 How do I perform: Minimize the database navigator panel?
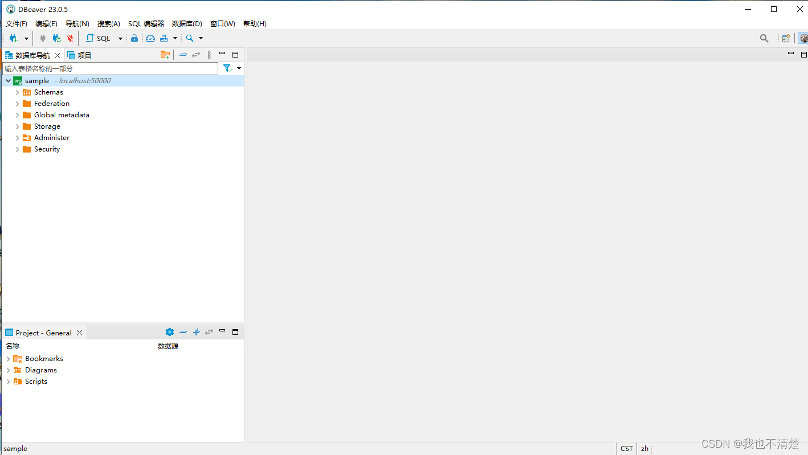[222, 54]
